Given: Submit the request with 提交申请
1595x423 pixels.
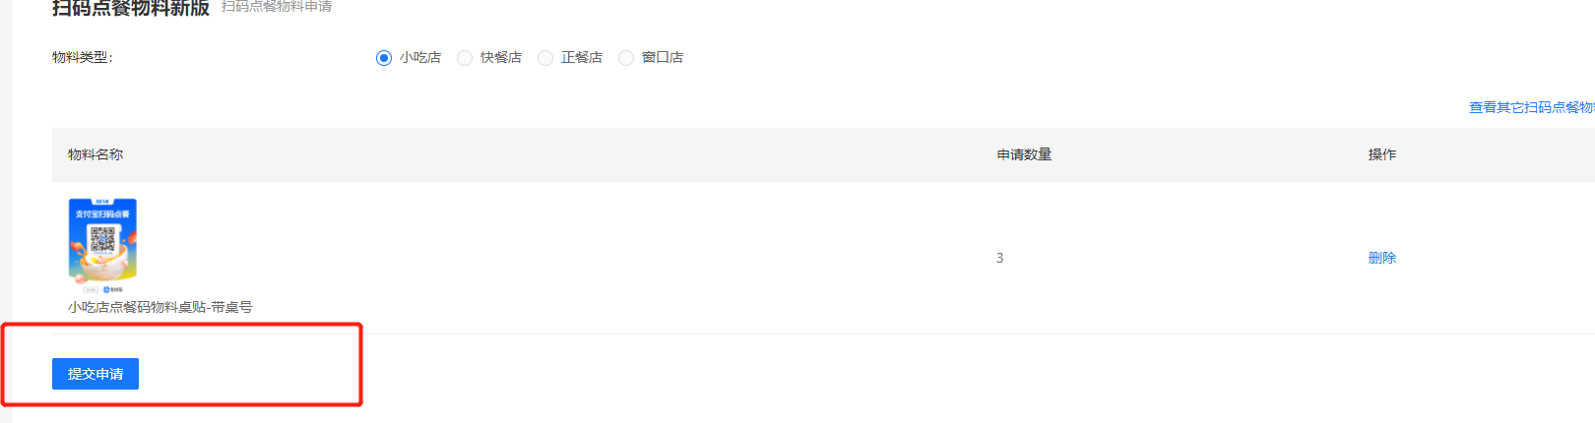Looking at the screenshot, I should [x=96, y=374].
